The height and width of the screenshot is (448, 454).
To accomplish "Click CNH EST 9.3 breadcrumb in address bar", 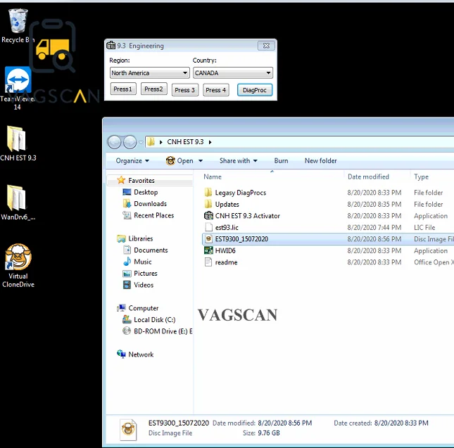I will pos(185,142).
